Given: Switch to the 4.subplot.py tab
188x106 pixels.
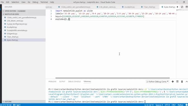Looking at the screenshot, I should (128, 7).
